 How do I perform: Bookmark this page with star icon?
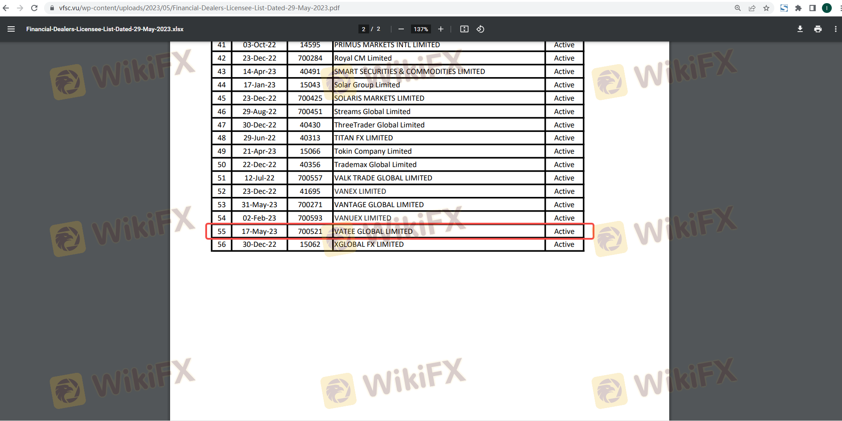click(x=766, y=8)
